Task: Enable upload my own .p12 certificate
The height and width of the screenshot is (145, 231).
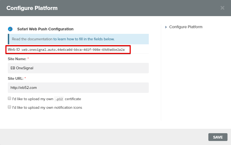Action: [9, 98]
